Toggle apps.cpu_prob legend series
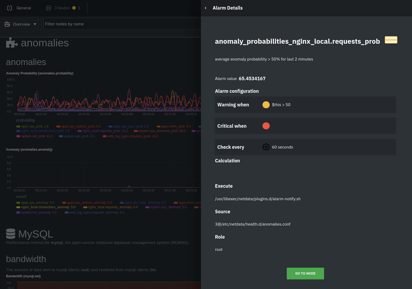Viewport: 412px width, 289px height. pyautogui.click(x=32, y=126)
